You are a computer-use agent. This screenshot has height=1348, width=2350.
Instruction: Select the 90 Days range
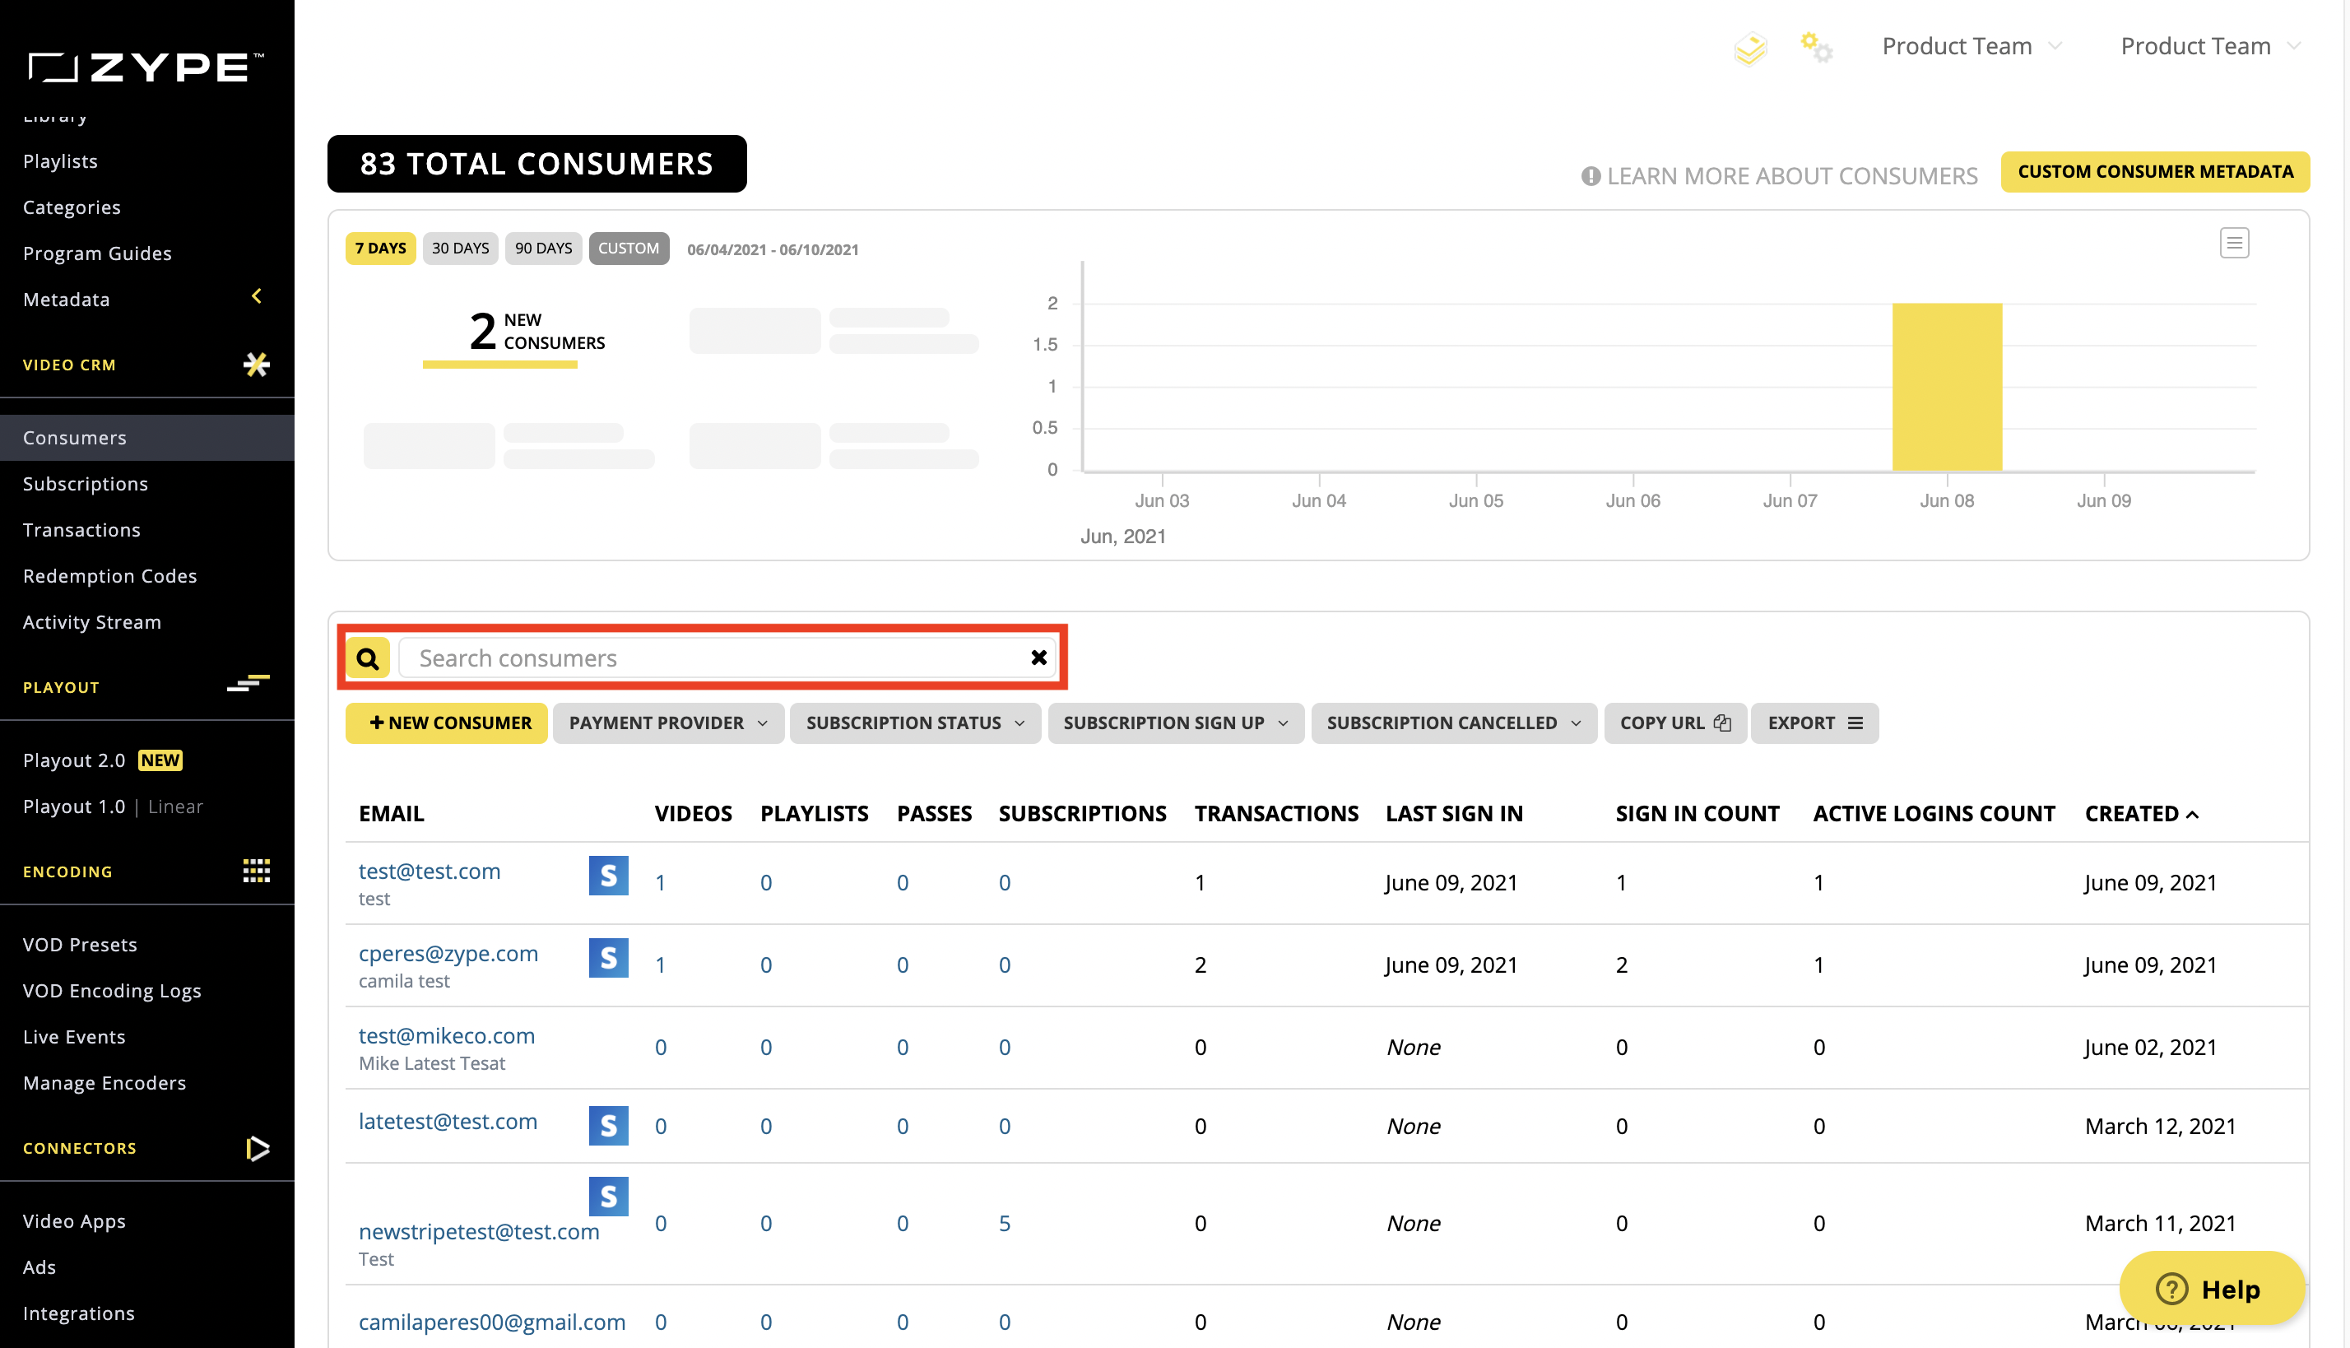click(543, 249)
